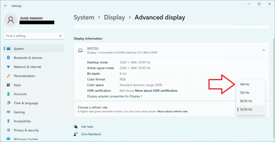Navigate to System in the breadcrumb
The height and width of the screenshot is (142, 275).
[84, 17]
